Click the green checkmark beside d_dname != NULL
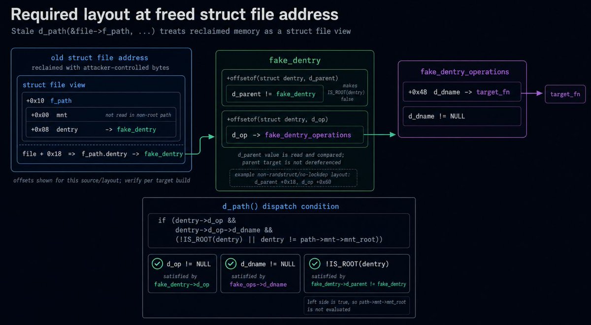Image resolution: width=591 pixels, height=325 pixels. click(230, 264)
